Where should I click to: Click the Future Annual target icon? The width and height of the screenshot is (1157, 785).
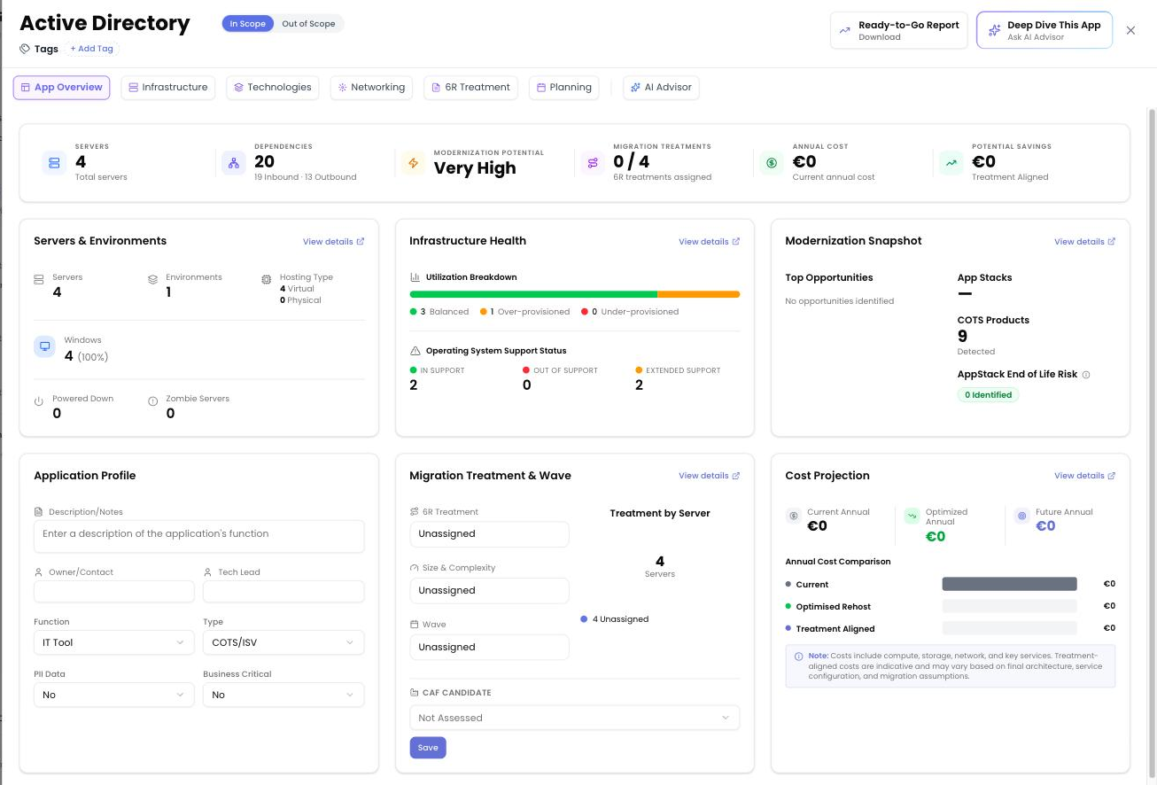click(1021, 516)
